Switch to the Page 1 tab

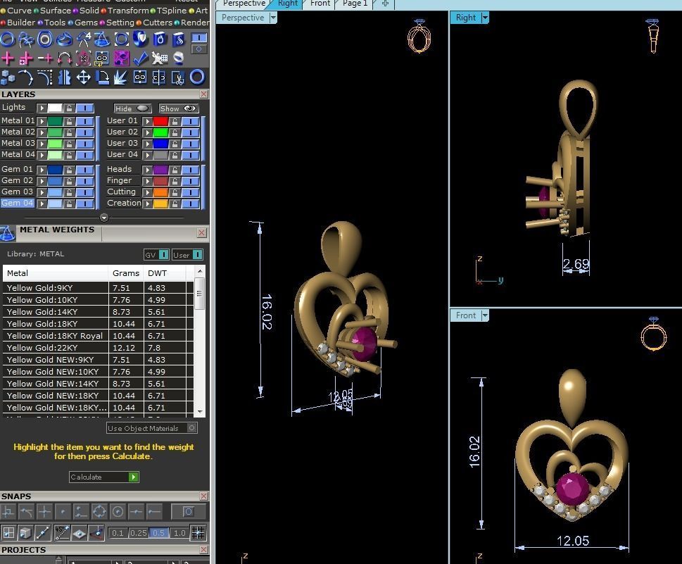(x=355, y=4)
